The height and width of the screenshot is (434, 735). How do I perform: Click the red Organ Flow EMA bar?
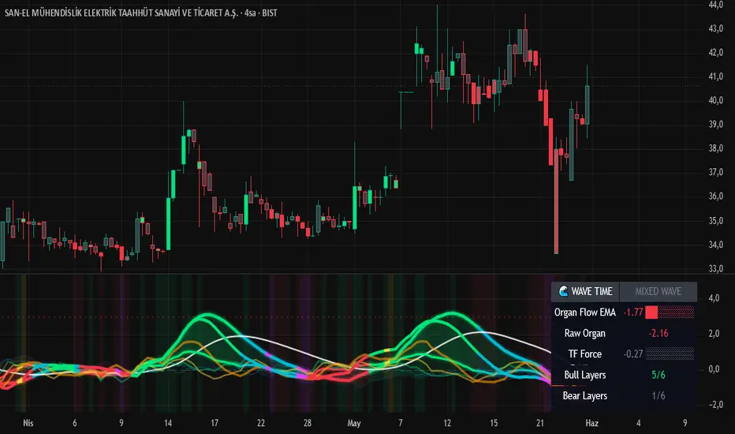coord(651,312)
